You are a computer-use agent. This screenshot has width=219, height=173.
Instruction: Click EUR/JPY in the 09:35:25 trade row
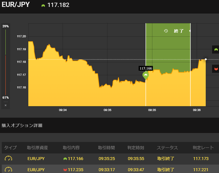(36, 158)
